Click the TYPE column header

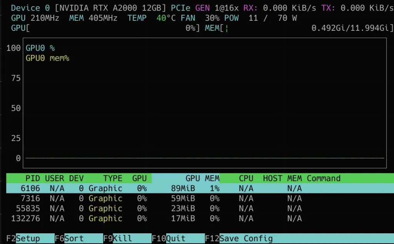113,178
